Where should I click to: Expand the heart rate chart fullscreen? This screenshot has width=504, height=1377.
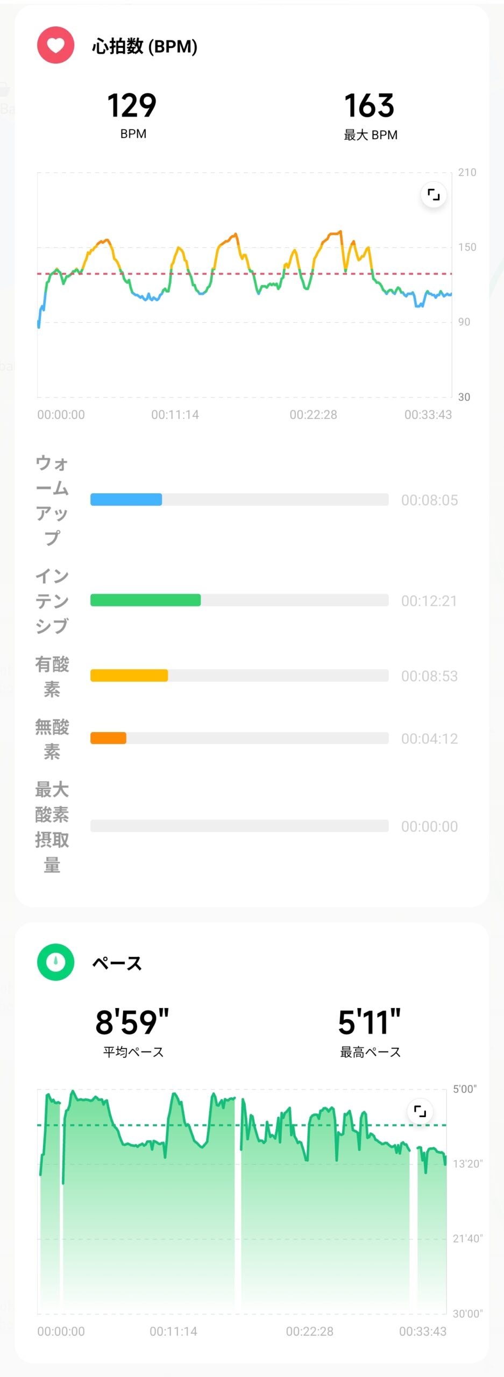pos(434,194)
